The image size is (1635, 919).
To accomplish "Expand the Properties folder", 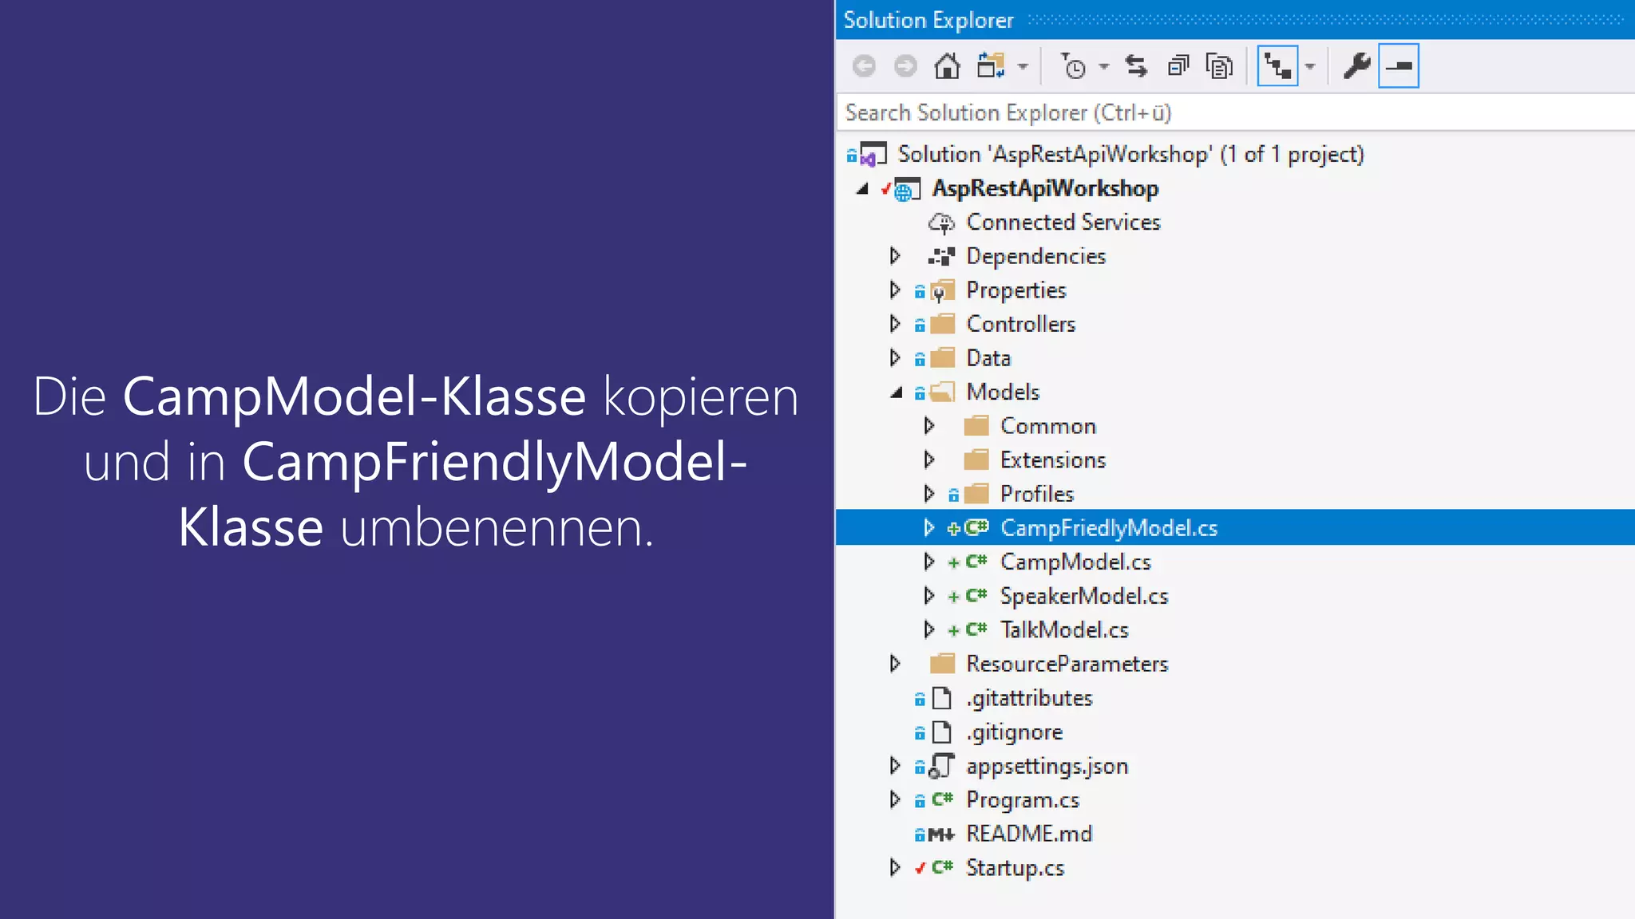I will [x=895, y=290].
